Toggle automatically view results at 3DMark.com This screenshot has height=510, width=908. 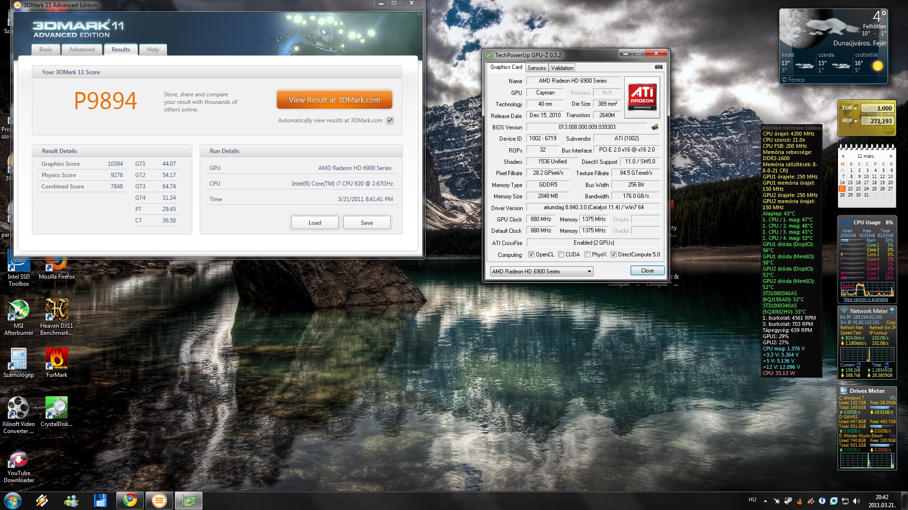390,120
